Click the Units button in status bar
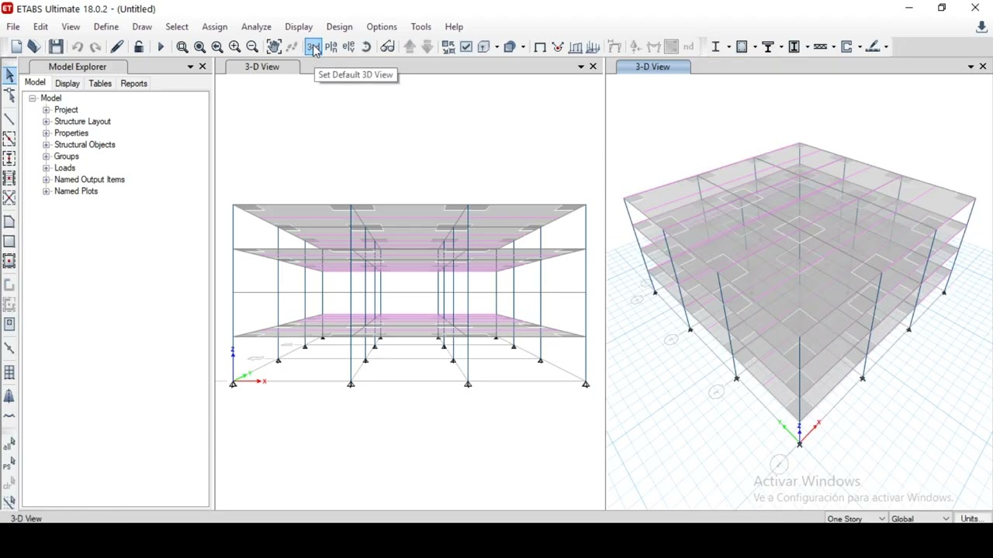The image size is (993, 558). (x=972, y=518)
